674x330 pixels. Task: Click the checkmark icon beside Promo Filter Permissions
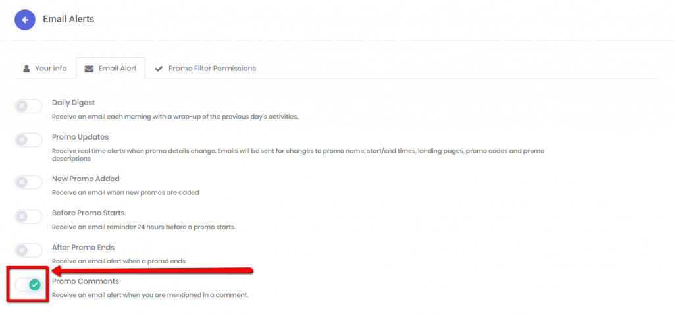point(159,69)
